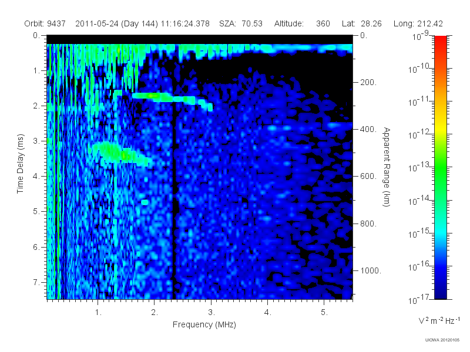Click the date '2011-05-24 (Day 144)' text

[x=116, y=23]
